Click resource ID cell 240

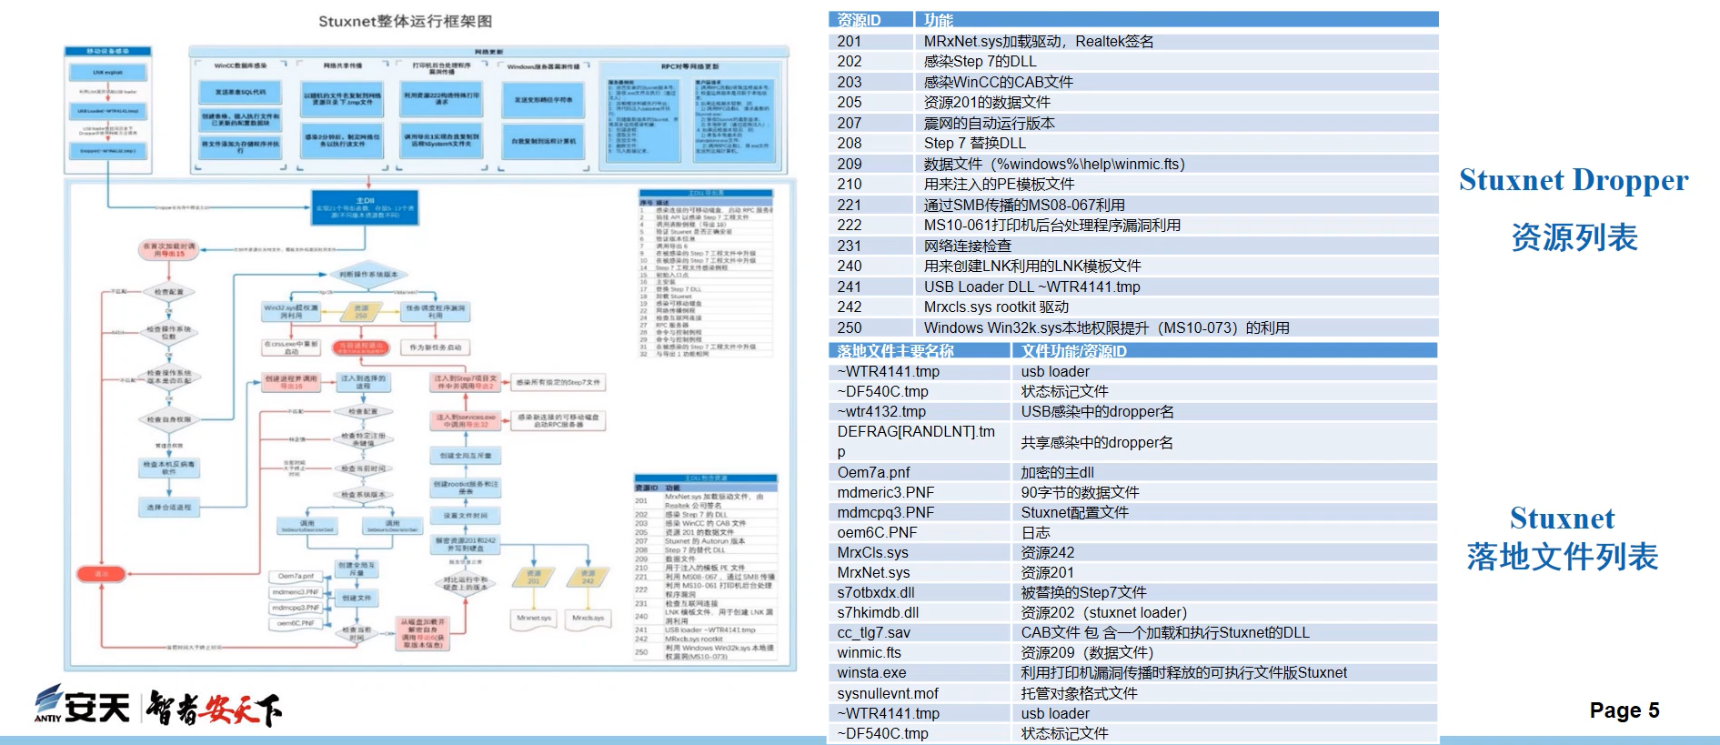[x=870, y=266]
